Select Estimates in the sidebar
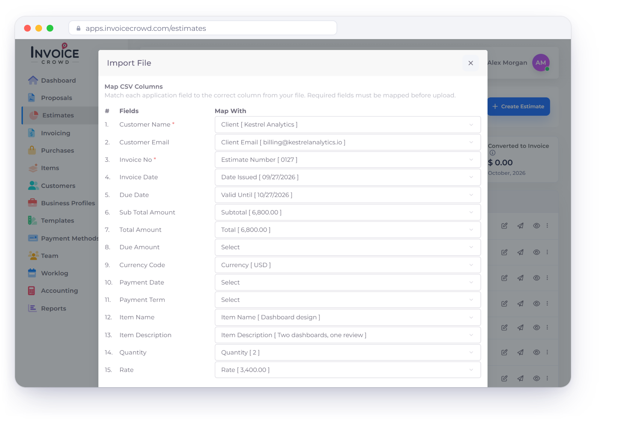 (60, 115)
